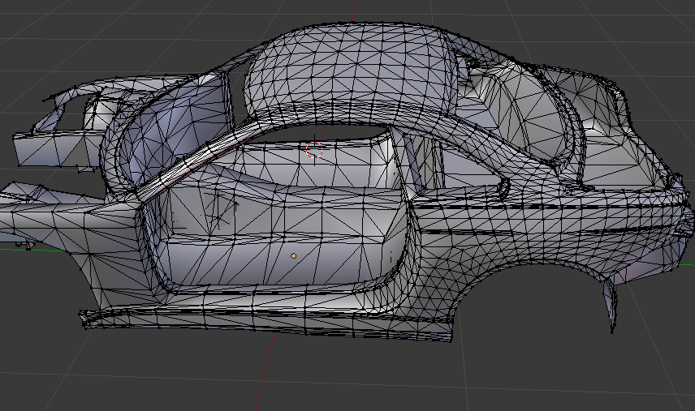Click the red-white 3D cursor crosshair
Viewport: 695px width, 411px height.
click(315, 149)
